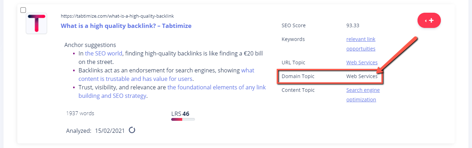Viewport: 472px width, 148px height.
Task: Click the analyzed date 15/02/2021
Action: click(110, 130)
